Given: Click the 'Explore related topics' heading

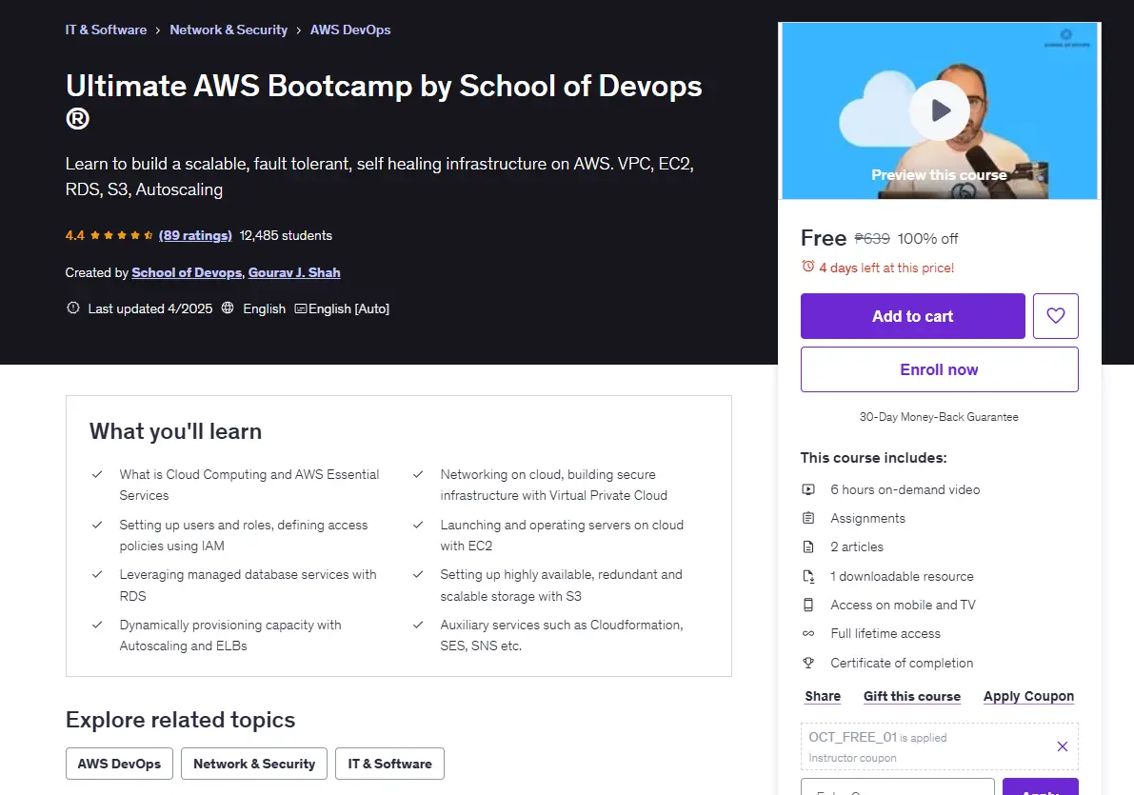Looking at the screenshot, I should [x=180, y=720].
